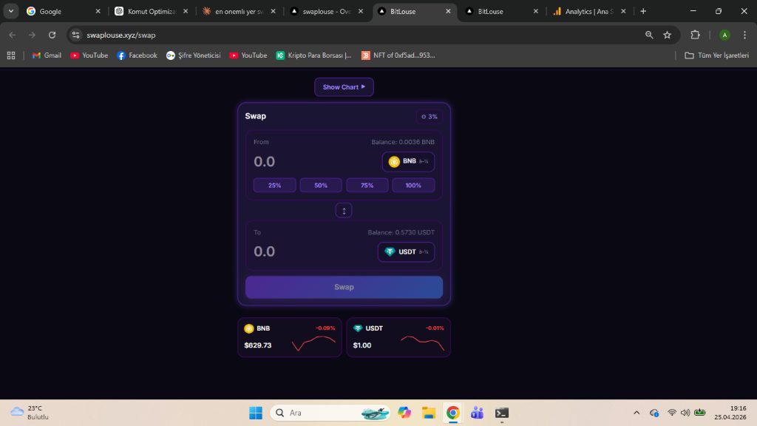The height and width of the screenshot is (426, 757).
Task: Select 100% of balance
Action: (413, 186)
